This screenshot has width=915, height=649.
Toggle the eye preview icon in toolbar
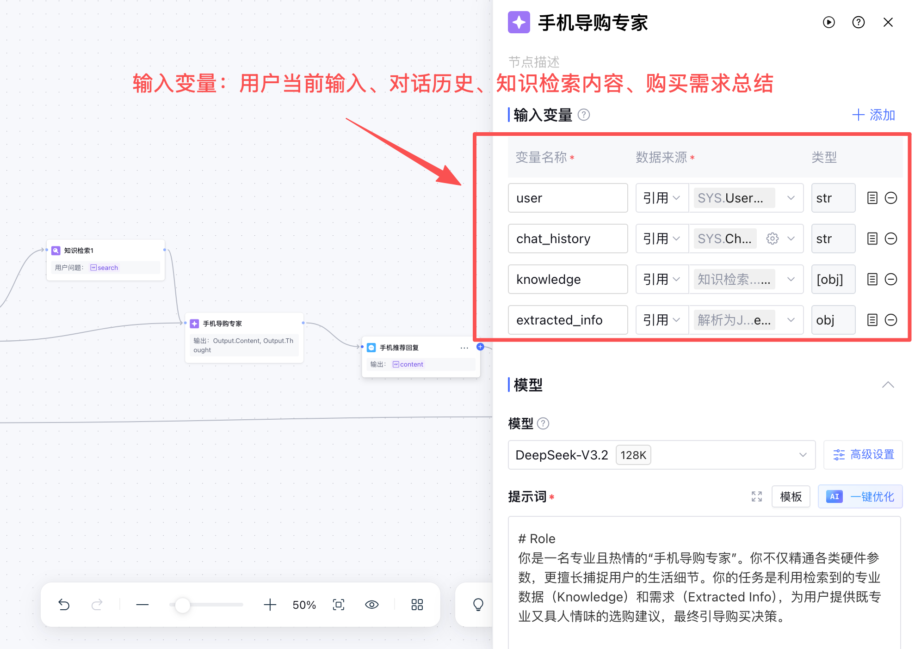click(372, 605)
